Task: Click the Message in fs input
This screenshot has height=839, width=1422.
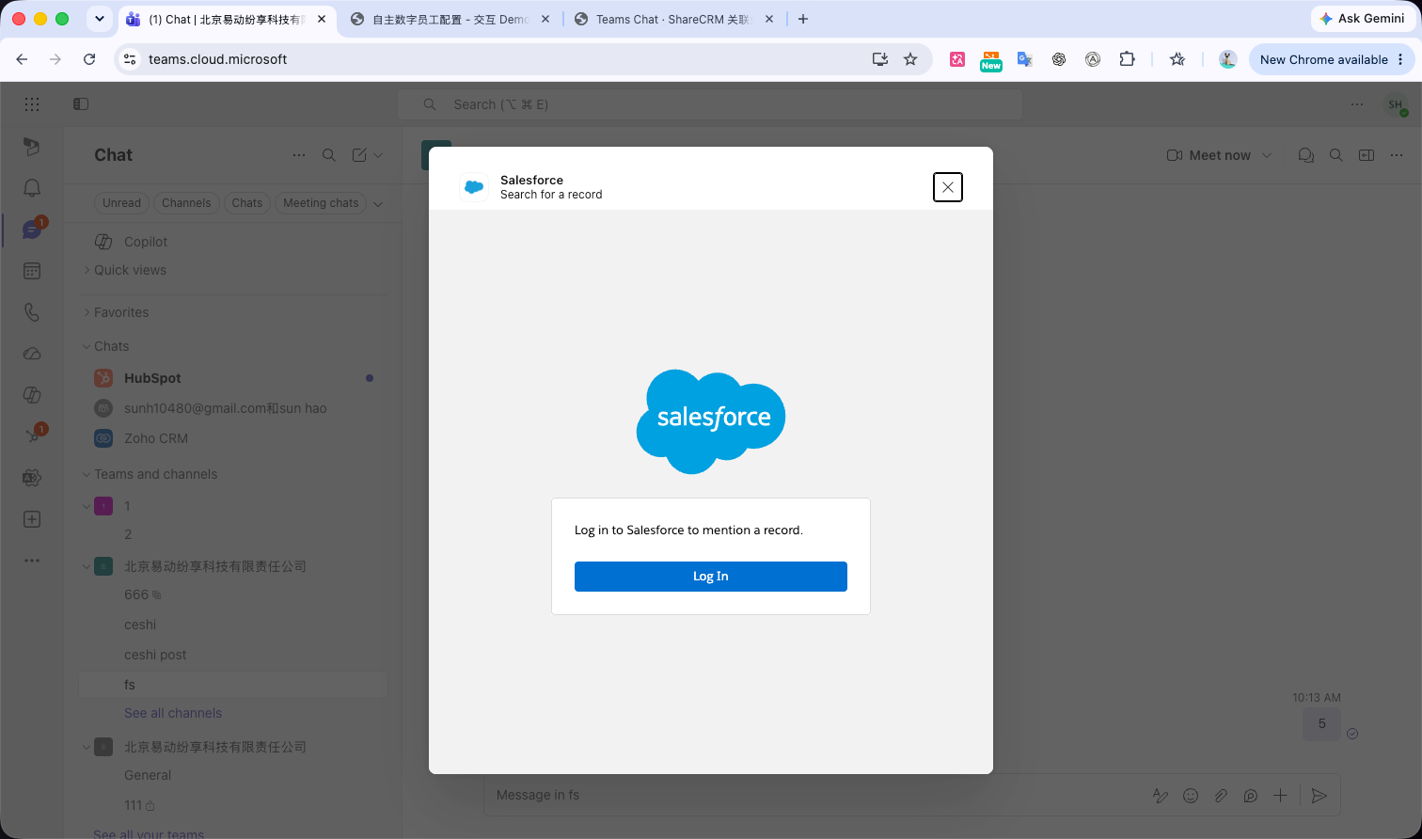Action: (x=814, y=796)
